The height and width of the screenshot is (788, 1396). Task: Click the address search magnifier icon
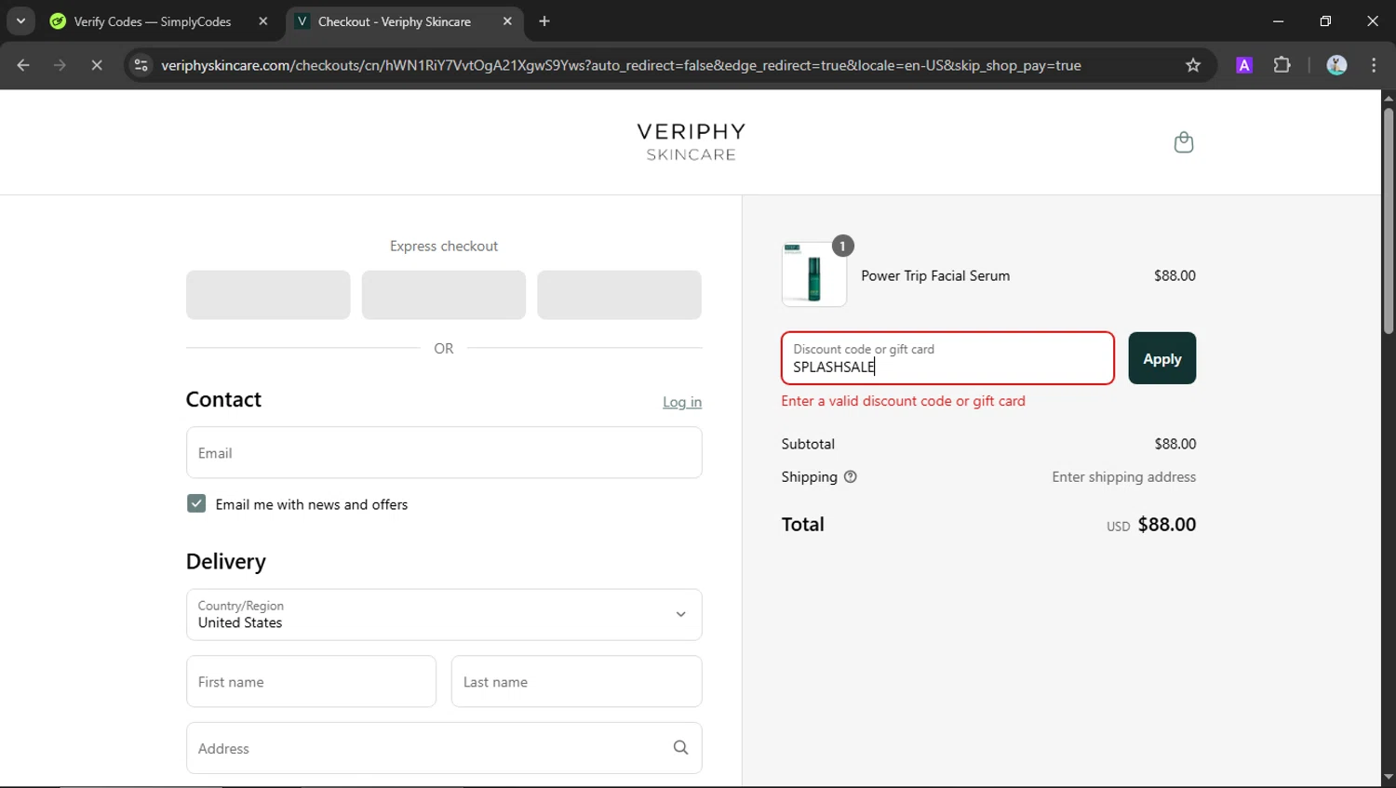tap(680, 748)
